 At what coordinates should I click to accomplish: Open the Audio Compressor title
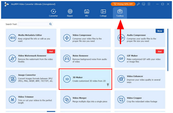(x=136, y=35)
